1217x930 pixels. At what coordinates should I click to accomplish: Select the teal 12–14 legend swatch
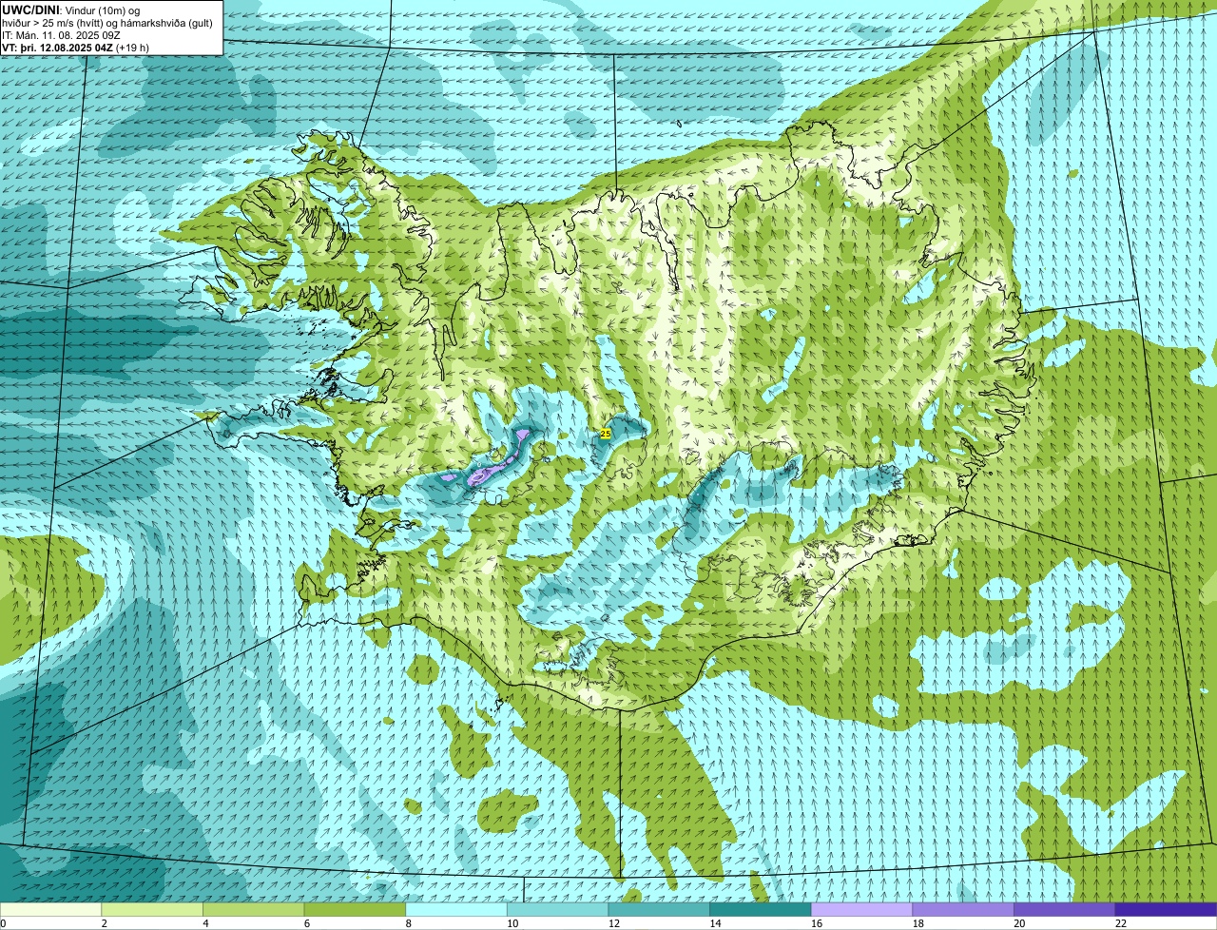pos(659,909)
